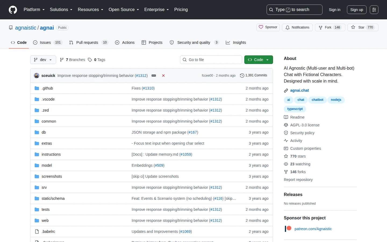Image resolution: width=387 pixels, height=242 pixels.
Task: Switch to the Insights tab
Action: click(236, 42)
